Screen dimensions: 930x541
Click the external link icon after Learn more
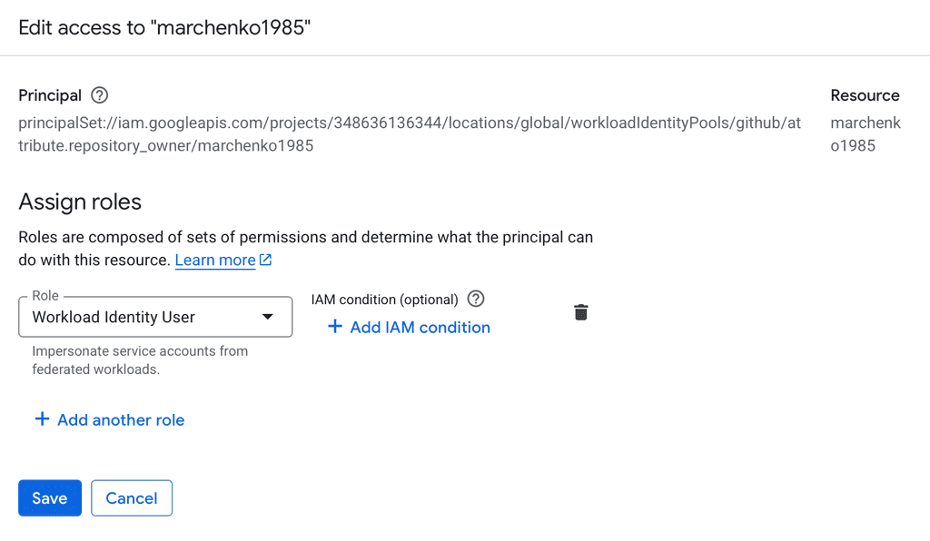point(263,259)
